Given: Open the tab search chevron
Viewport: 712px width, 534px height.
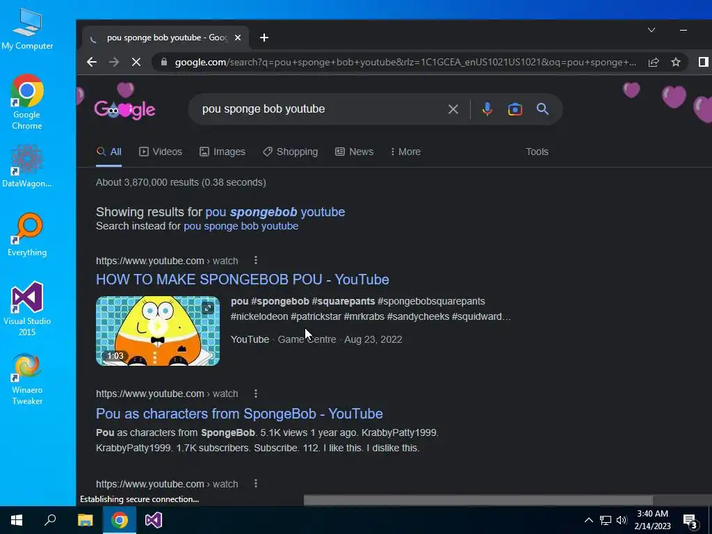Looking at the screenshot, I should (x=651, y=30).
